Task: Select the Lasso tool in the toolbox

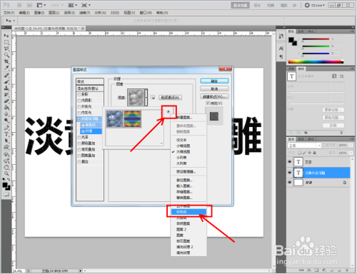Action: coord(6,49)
